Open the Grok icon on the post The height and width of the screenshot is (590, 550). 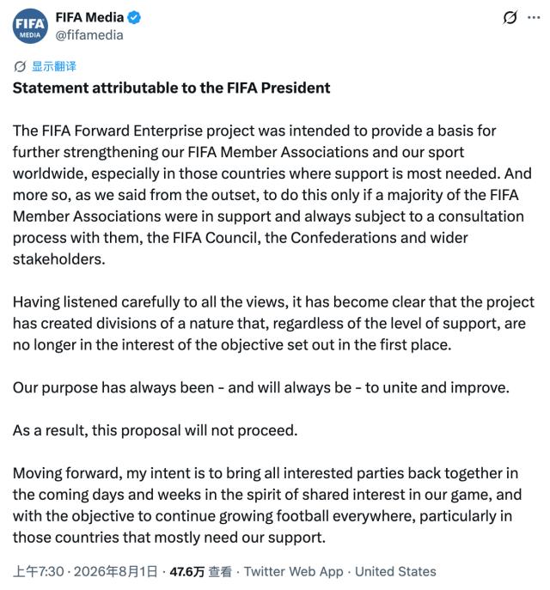tap(510, 17)
